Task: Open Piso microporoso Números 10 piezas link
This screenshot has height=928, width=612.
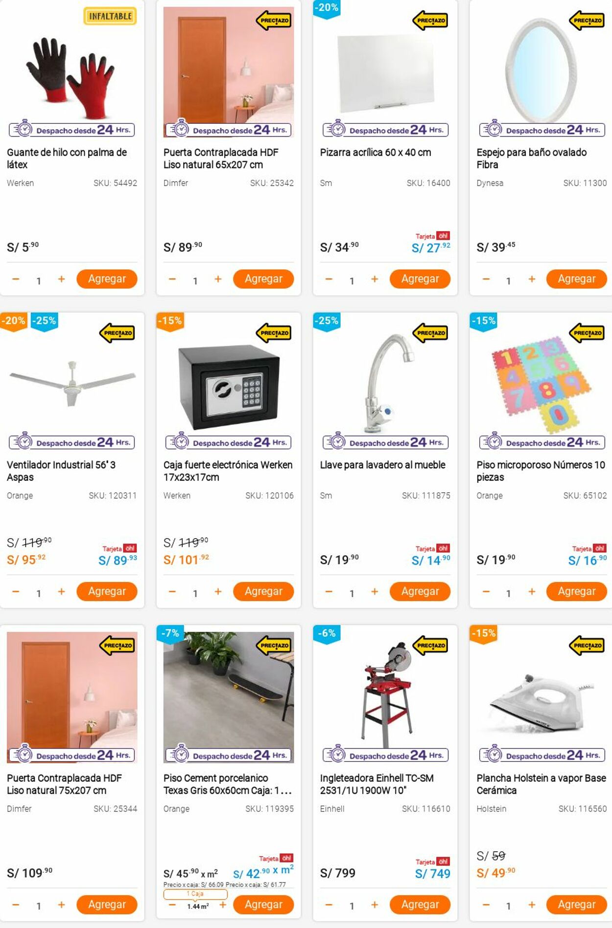Action: point(541,471)
